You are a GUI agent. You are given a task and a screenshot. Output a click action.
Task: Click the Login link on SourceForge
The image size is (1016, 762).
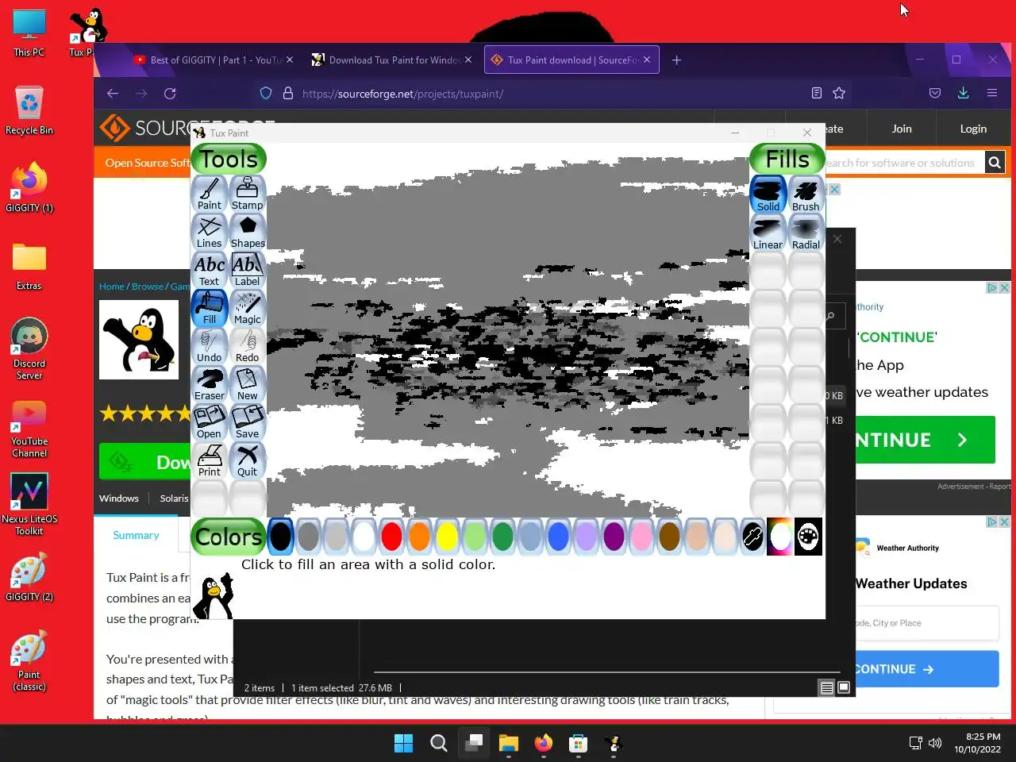(973, 129)
